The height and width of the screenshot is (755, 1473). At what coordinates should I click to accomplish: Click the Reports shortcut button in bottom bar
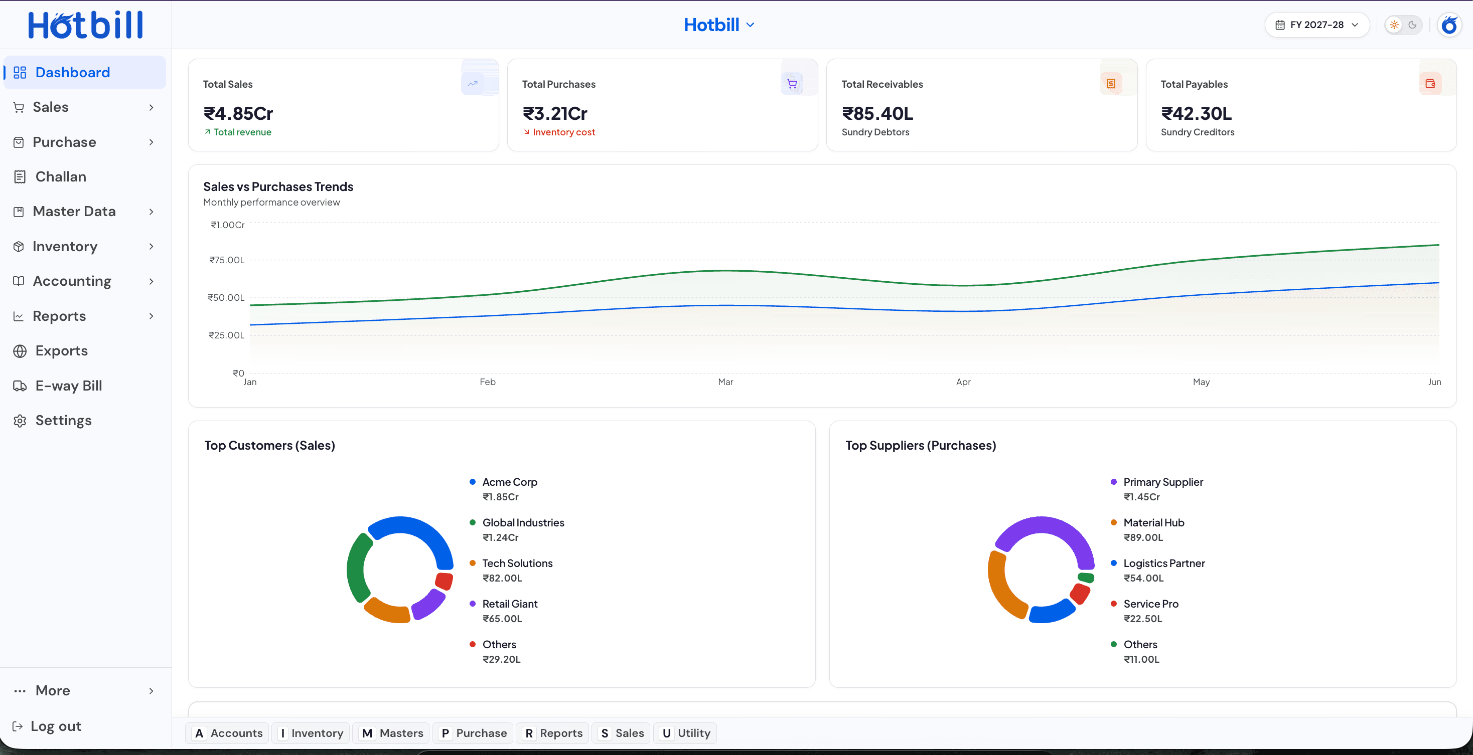point(553,733)
